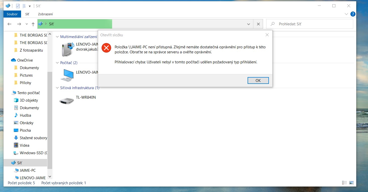Collapse the Síťová infrastruktura group
Screen dimensions: 368x192
[57, 88]
